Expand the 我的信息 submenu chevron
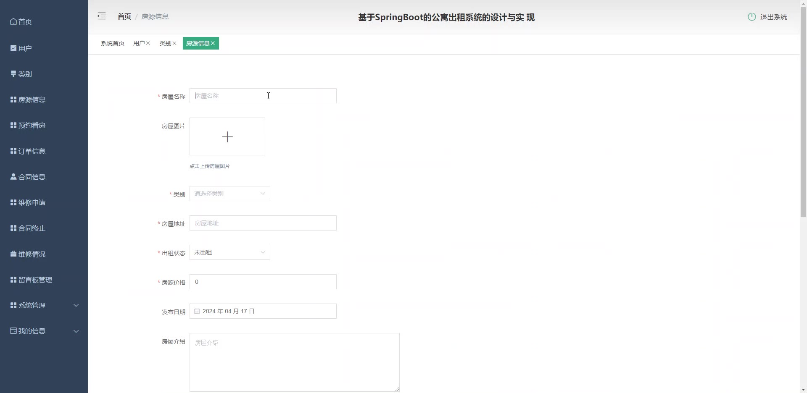This screenshot has width=807, height=393. tap(76, 331)
